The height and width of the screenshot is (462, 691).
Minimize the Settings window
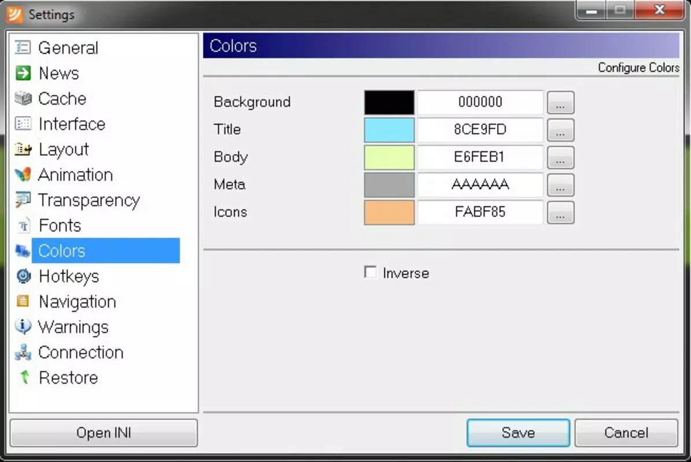(x=592, y=10)
